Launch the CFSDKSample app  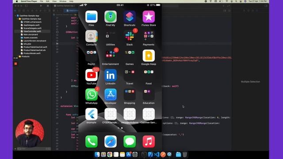[111, 114]
